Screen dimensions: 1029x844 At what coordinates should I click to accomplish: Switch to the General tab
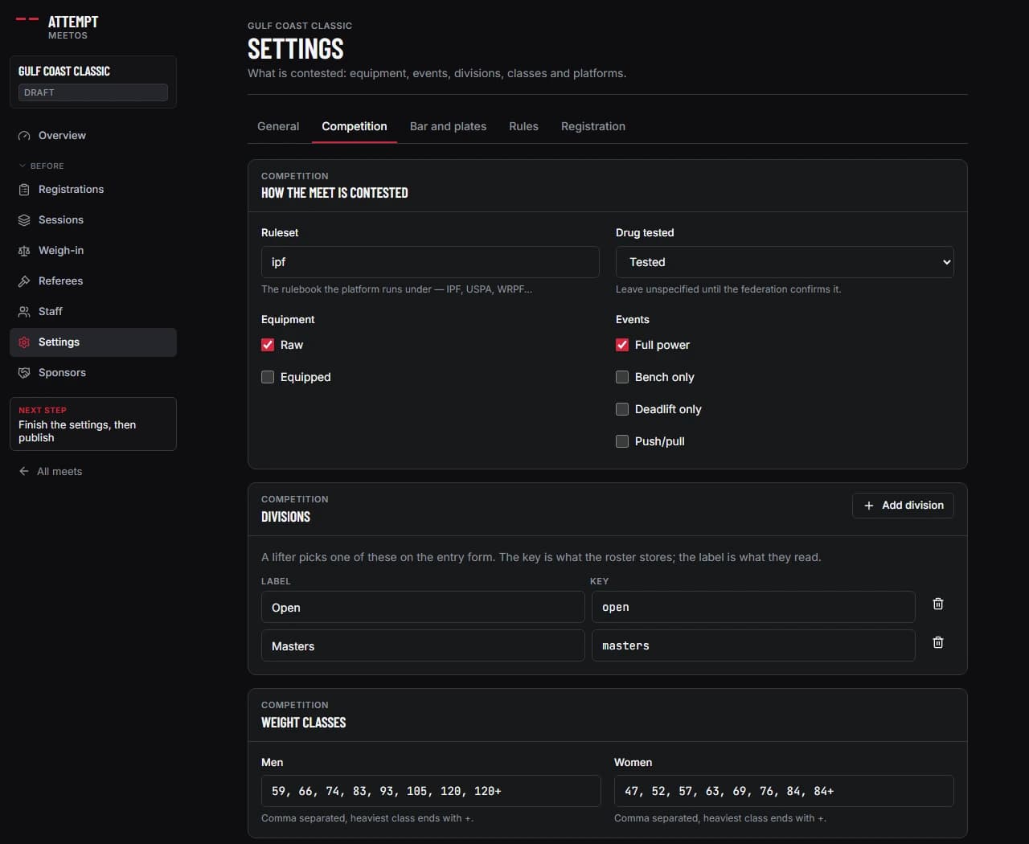click(278, 126)
